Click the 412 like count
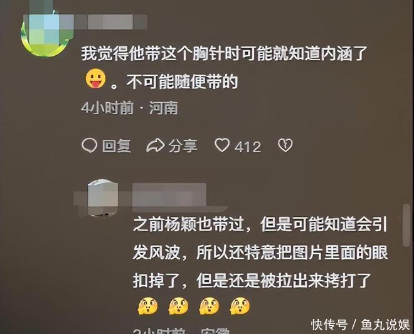The width and height of the screenshot is (414, 334). pos(248,147)
